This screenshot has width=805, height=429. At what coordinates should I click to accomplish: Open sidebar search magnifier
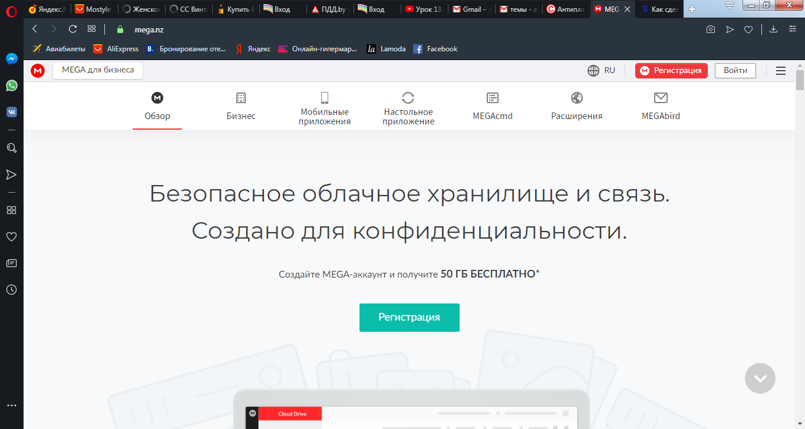(x=11, y=147)
